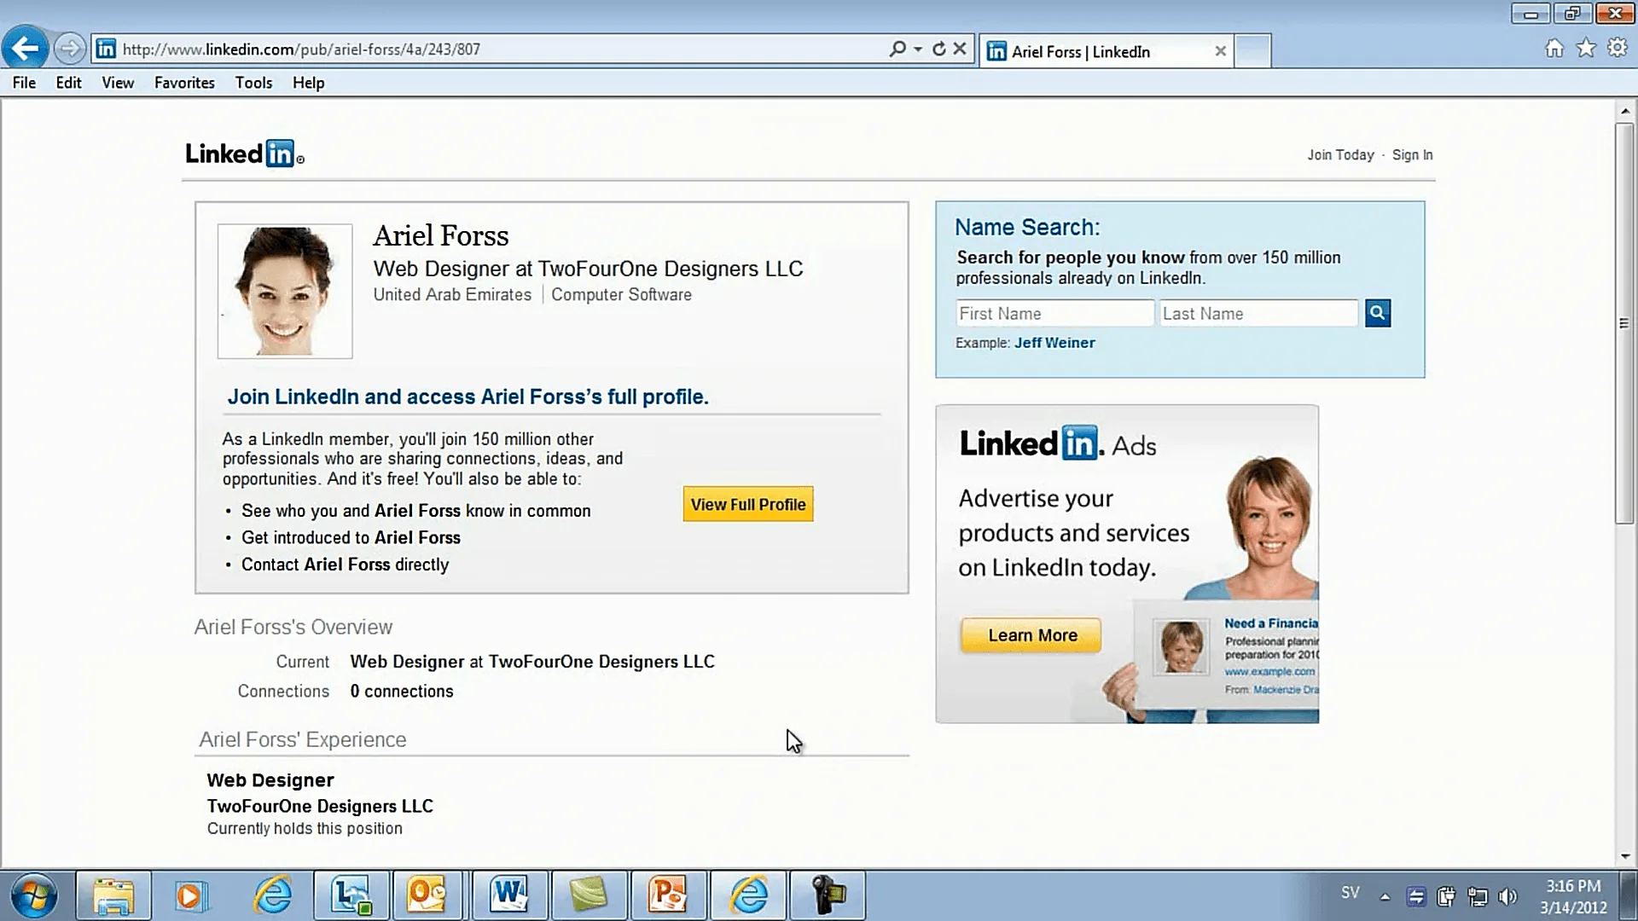This screenshot has height=921, width=1638.
Task: Show hidden system tray icons
Action: (1385, 896)
